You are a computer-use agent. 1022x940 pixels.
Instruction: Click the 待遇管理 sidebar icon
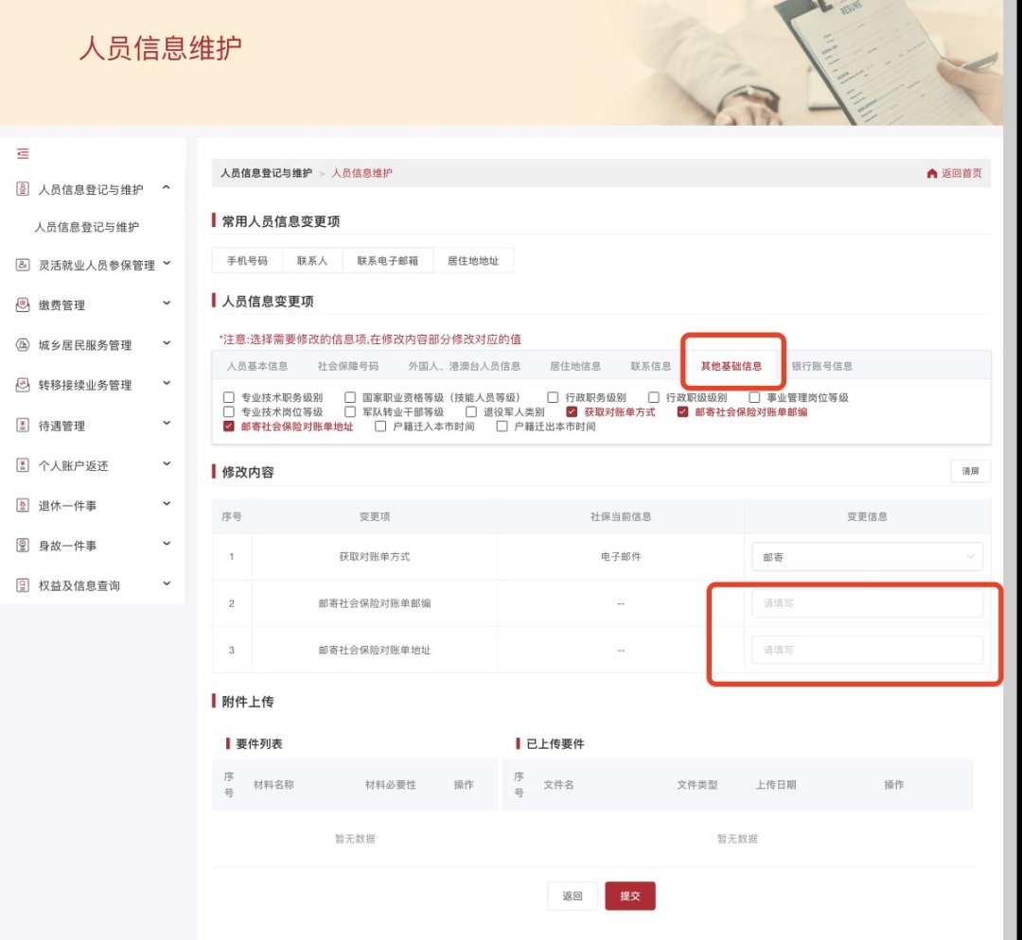pyautogui.click(x=22, y=425)
